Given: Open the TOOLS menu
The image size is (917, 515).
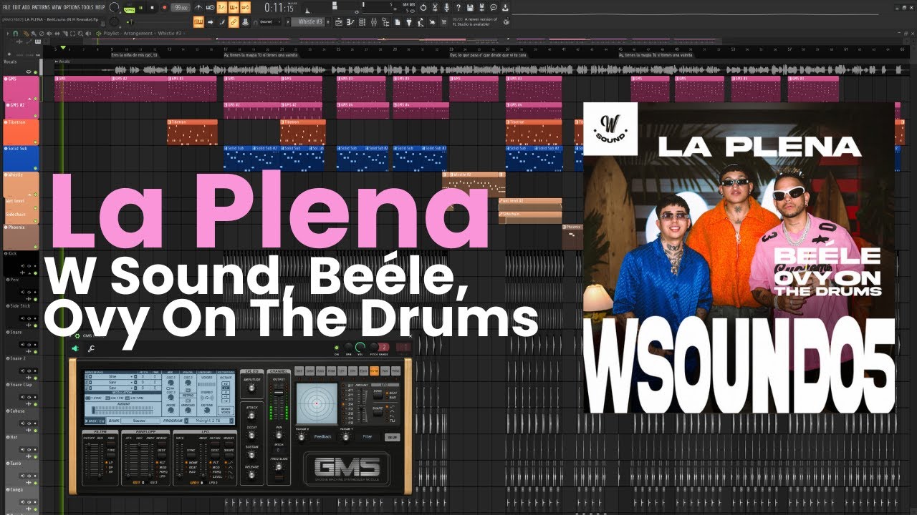Looking at the screenshot, I should pos(87,7).
